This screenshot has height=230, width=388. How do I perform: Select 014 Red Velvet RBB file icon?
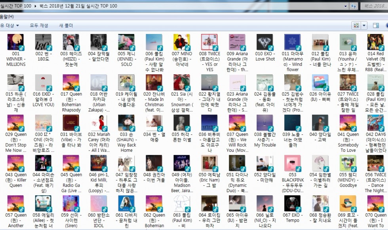(x=376, y=42)
